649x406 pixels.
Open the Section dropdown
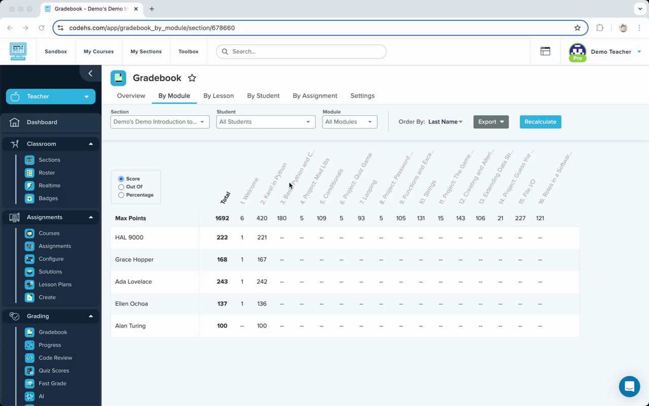160,122
